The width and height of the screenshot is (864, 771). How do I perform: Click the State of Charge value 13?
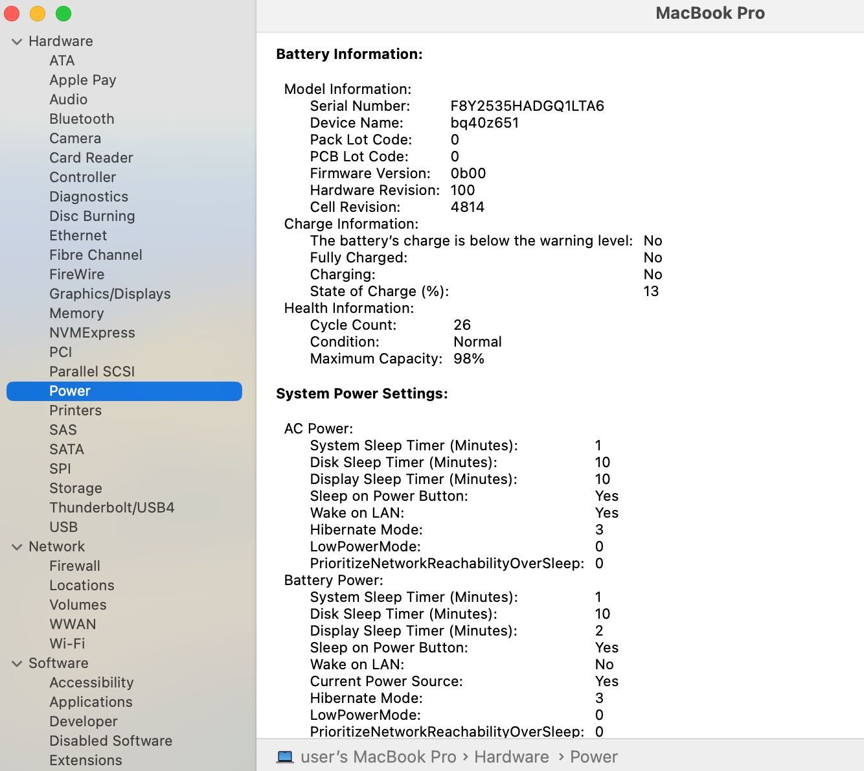click(651, 291)
